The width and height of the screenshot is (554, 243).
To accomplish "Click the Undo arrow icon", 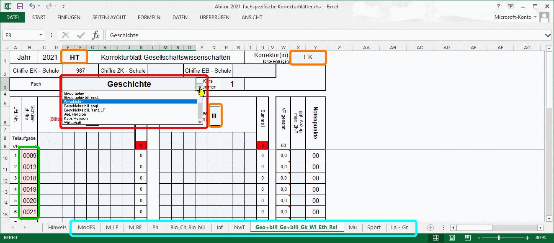I will coord(32,6).
